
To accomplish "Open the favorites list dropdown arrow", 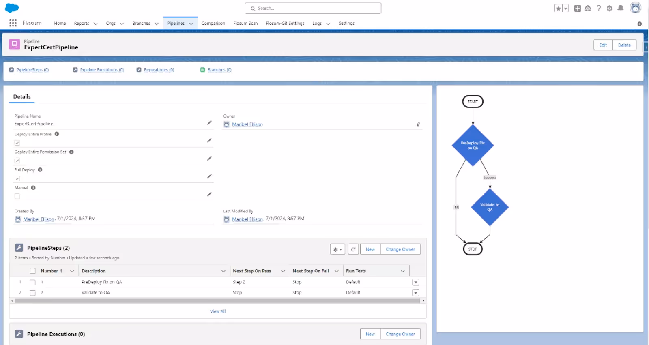I will [566, 8].
